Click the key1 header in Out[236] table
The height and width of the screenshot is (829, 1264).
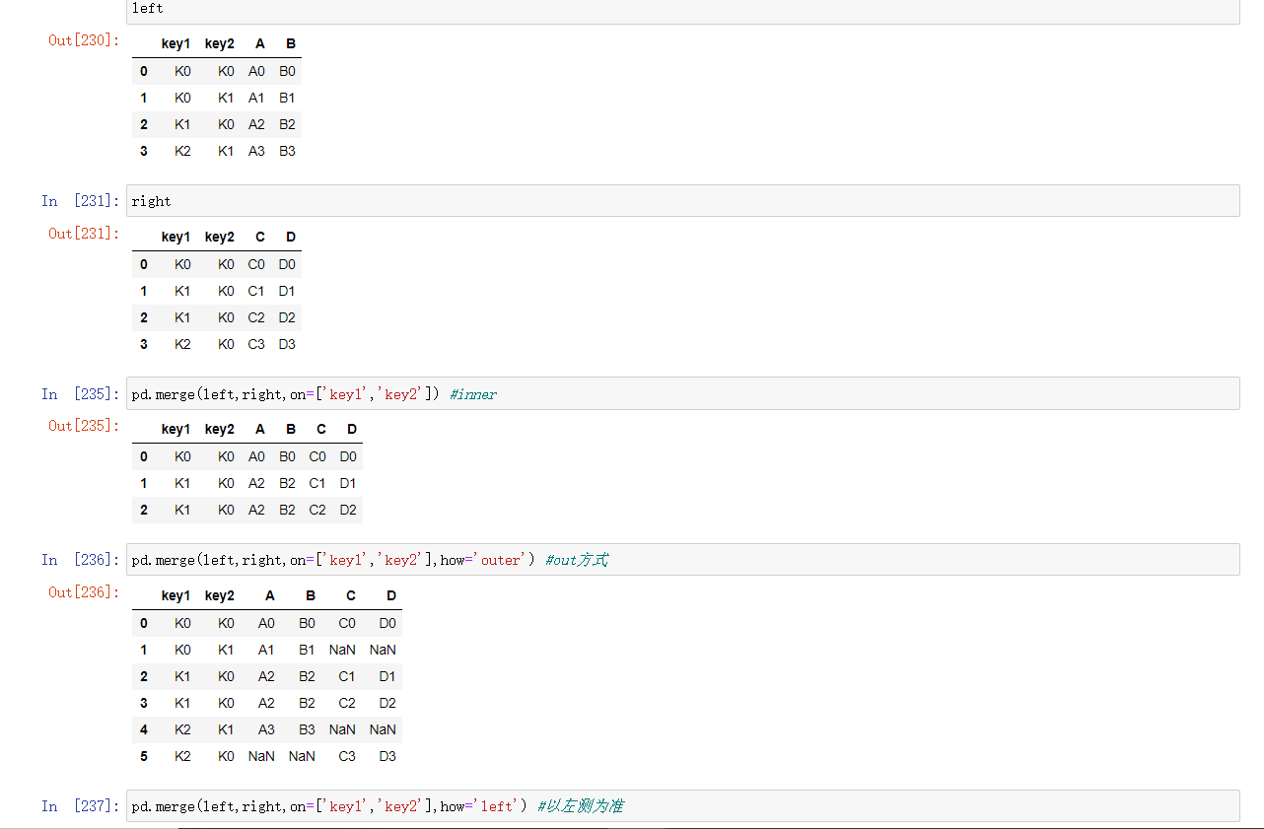pyautogui.click(x=176, y=596)
